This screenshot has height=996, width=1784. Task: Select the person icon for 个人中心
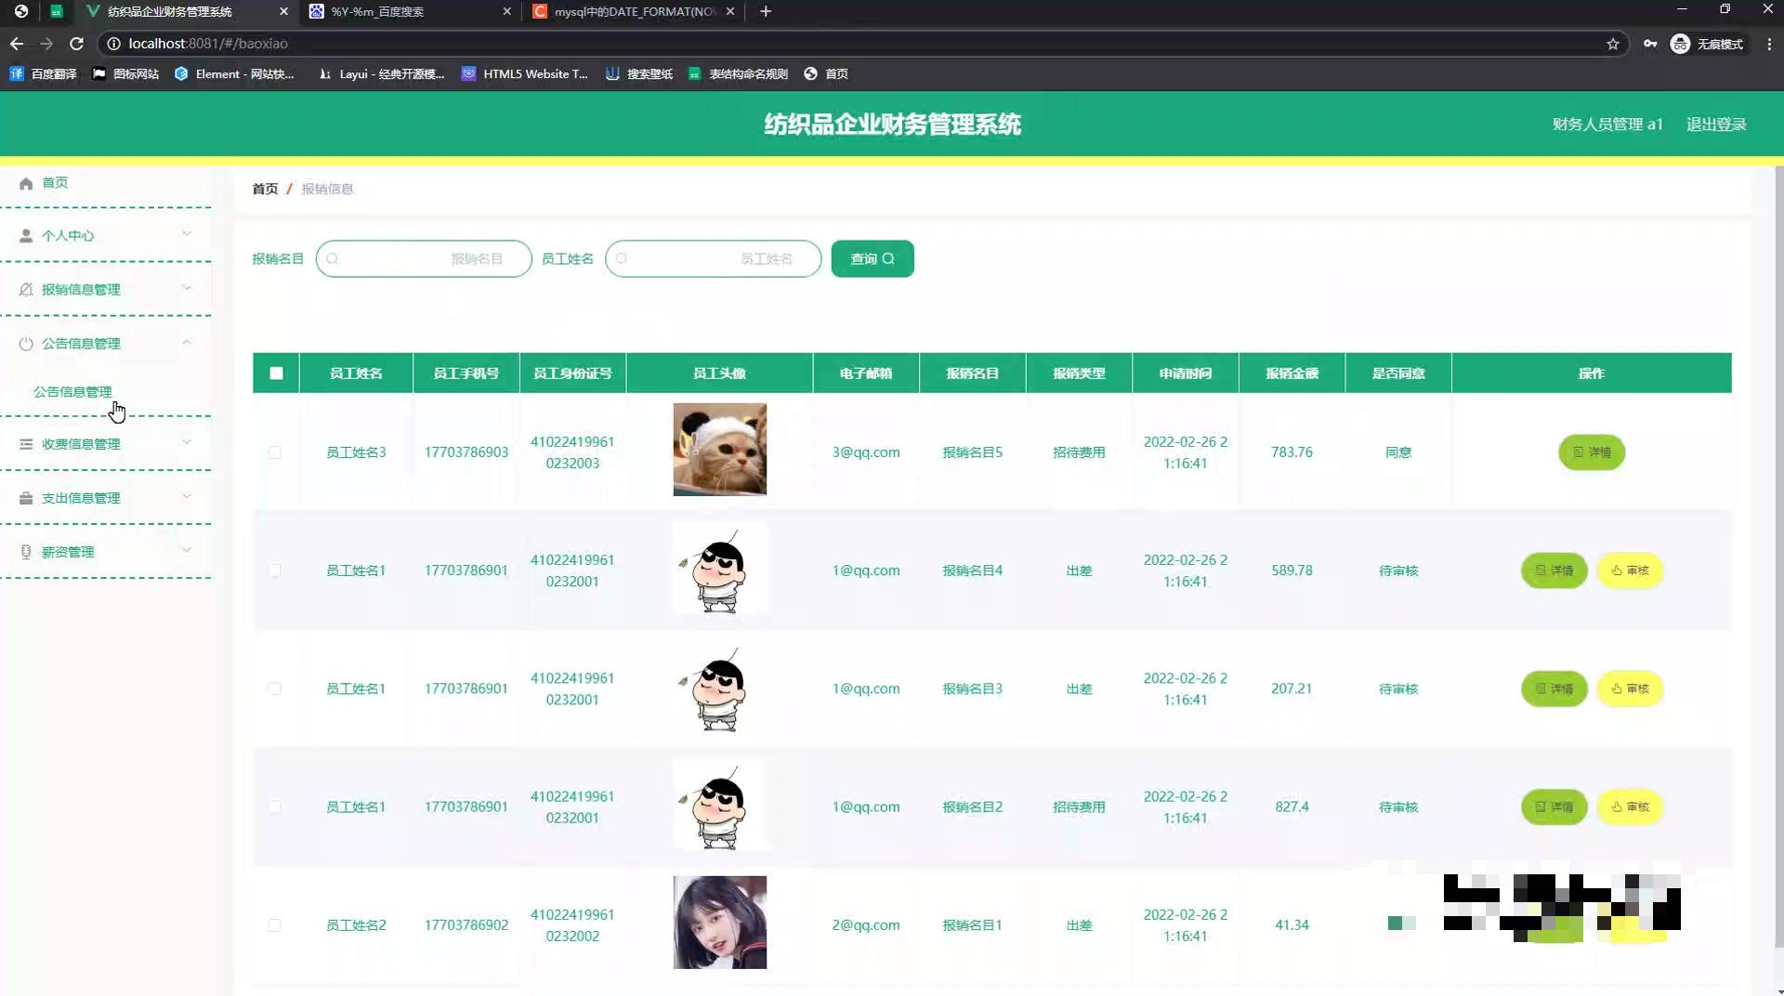click(x=26, y=235)
